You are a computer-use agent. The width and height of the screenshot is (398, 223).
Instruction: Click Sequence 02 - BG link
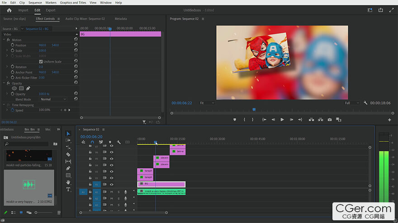click(x=37, y=29)
